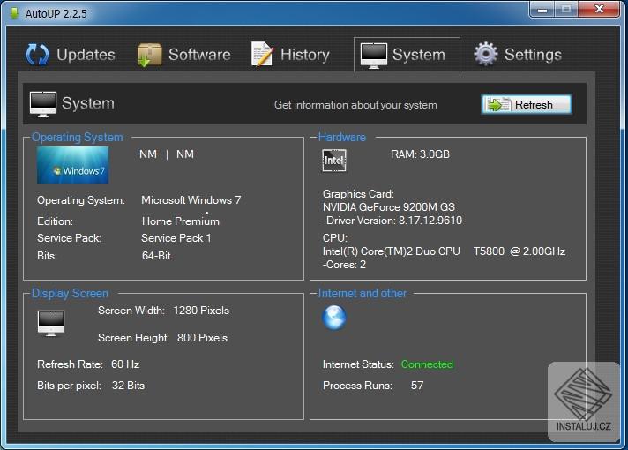Click the System monitor icon in header
Viewport: 628px width, 450px height.
pyautogui.click(x=43, y=103)
